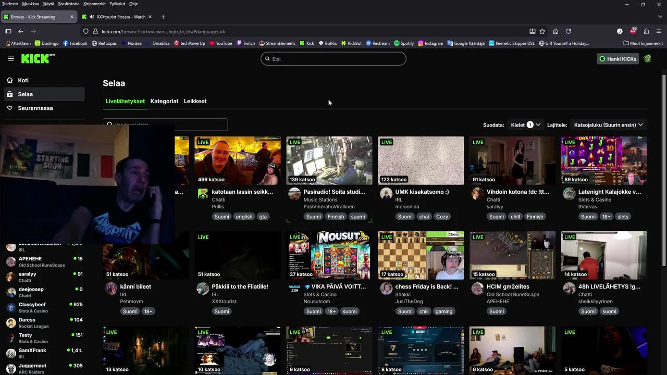Click XXXtourist channel avatar
Screen dimensions: 667x375
point(203,289)
